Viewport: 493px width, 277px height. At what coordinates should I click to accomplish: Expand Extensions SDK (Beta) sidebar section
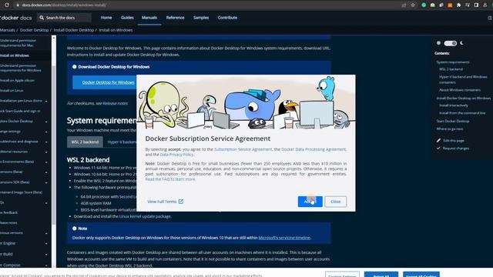(x=46, y=182)
